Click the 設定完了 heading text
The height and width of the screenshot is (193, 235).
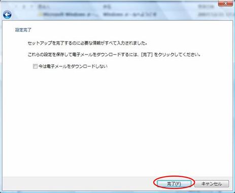click(23, 30)
